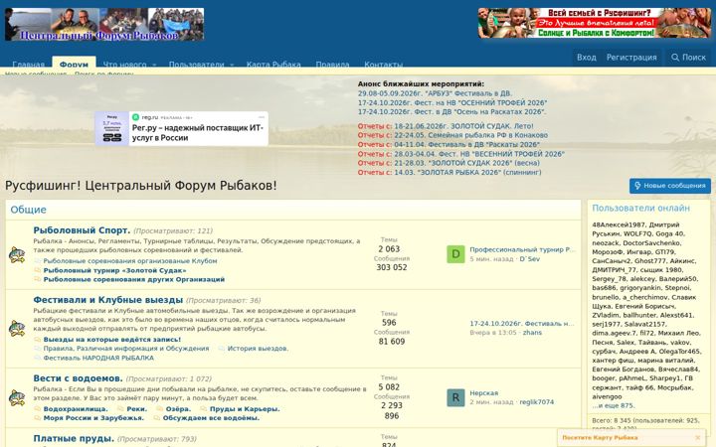Image resolution: width=716 pixels, height=447 pixels.
Task: Open zhans user profile
Action: (532, 333)
